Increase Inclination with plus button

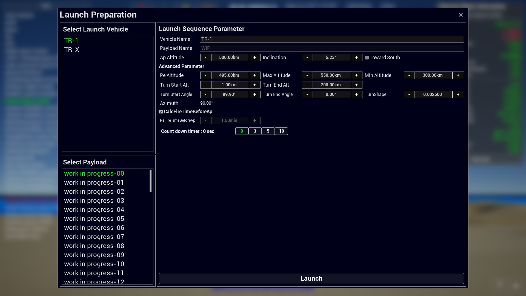point(356,58)
